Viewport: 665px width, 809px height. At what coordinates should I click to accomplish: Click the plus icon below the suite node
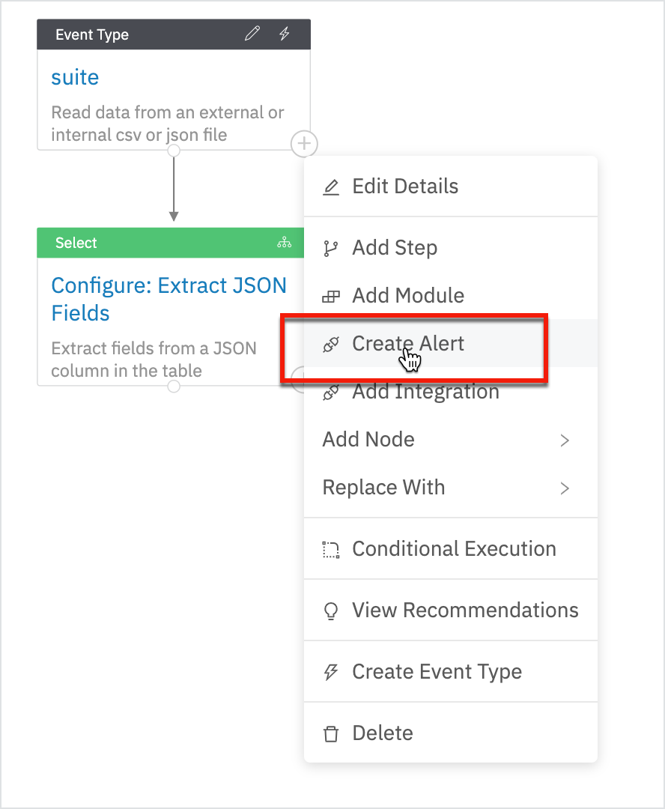point(304,144)
